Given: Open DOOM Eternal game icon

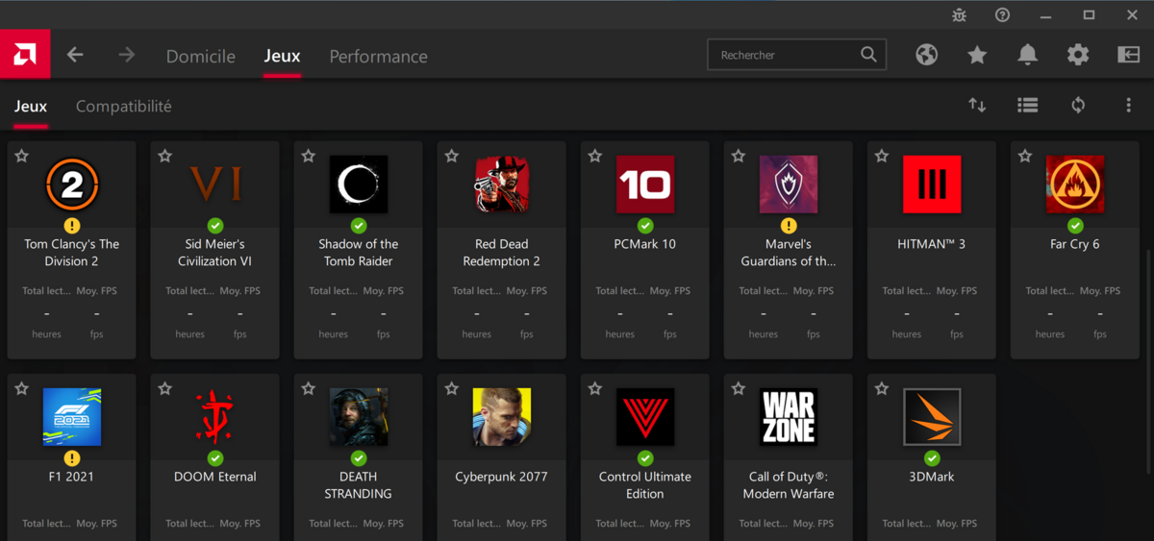Looking at the screenshot, I should 215,417.
